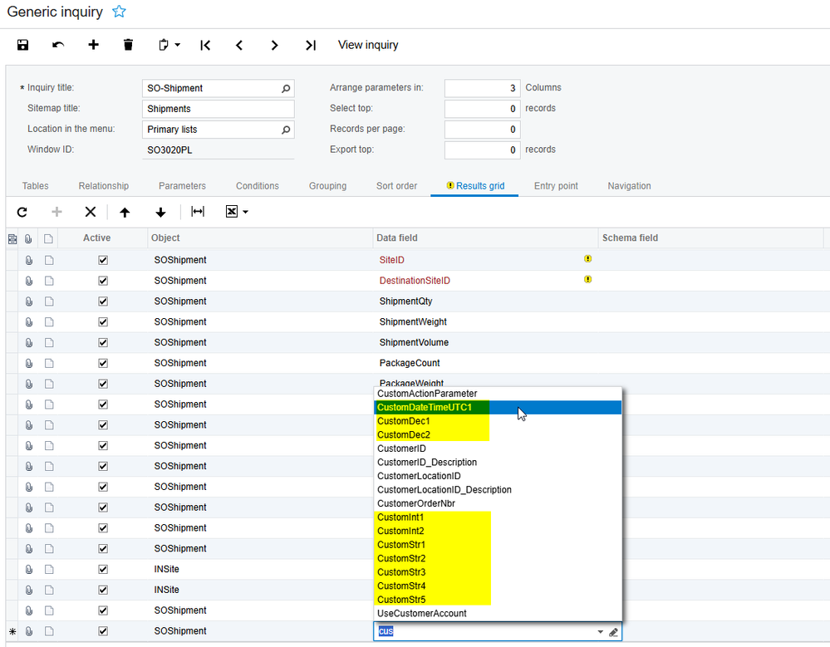Click the Export top records field
Viewport: 830px width, 647px height.
482,150
